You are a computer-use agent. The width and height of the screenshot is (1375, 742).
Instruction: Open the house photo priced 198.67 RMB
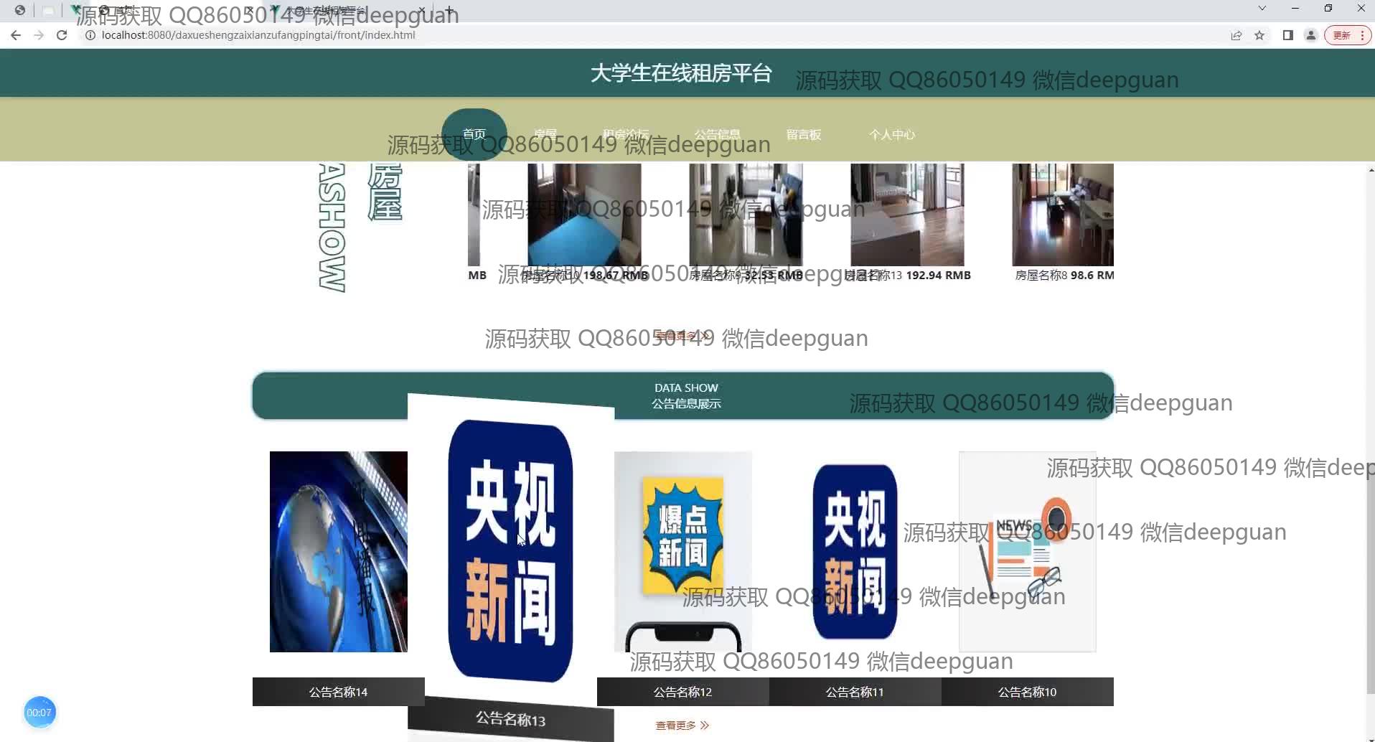coord(584,215)
